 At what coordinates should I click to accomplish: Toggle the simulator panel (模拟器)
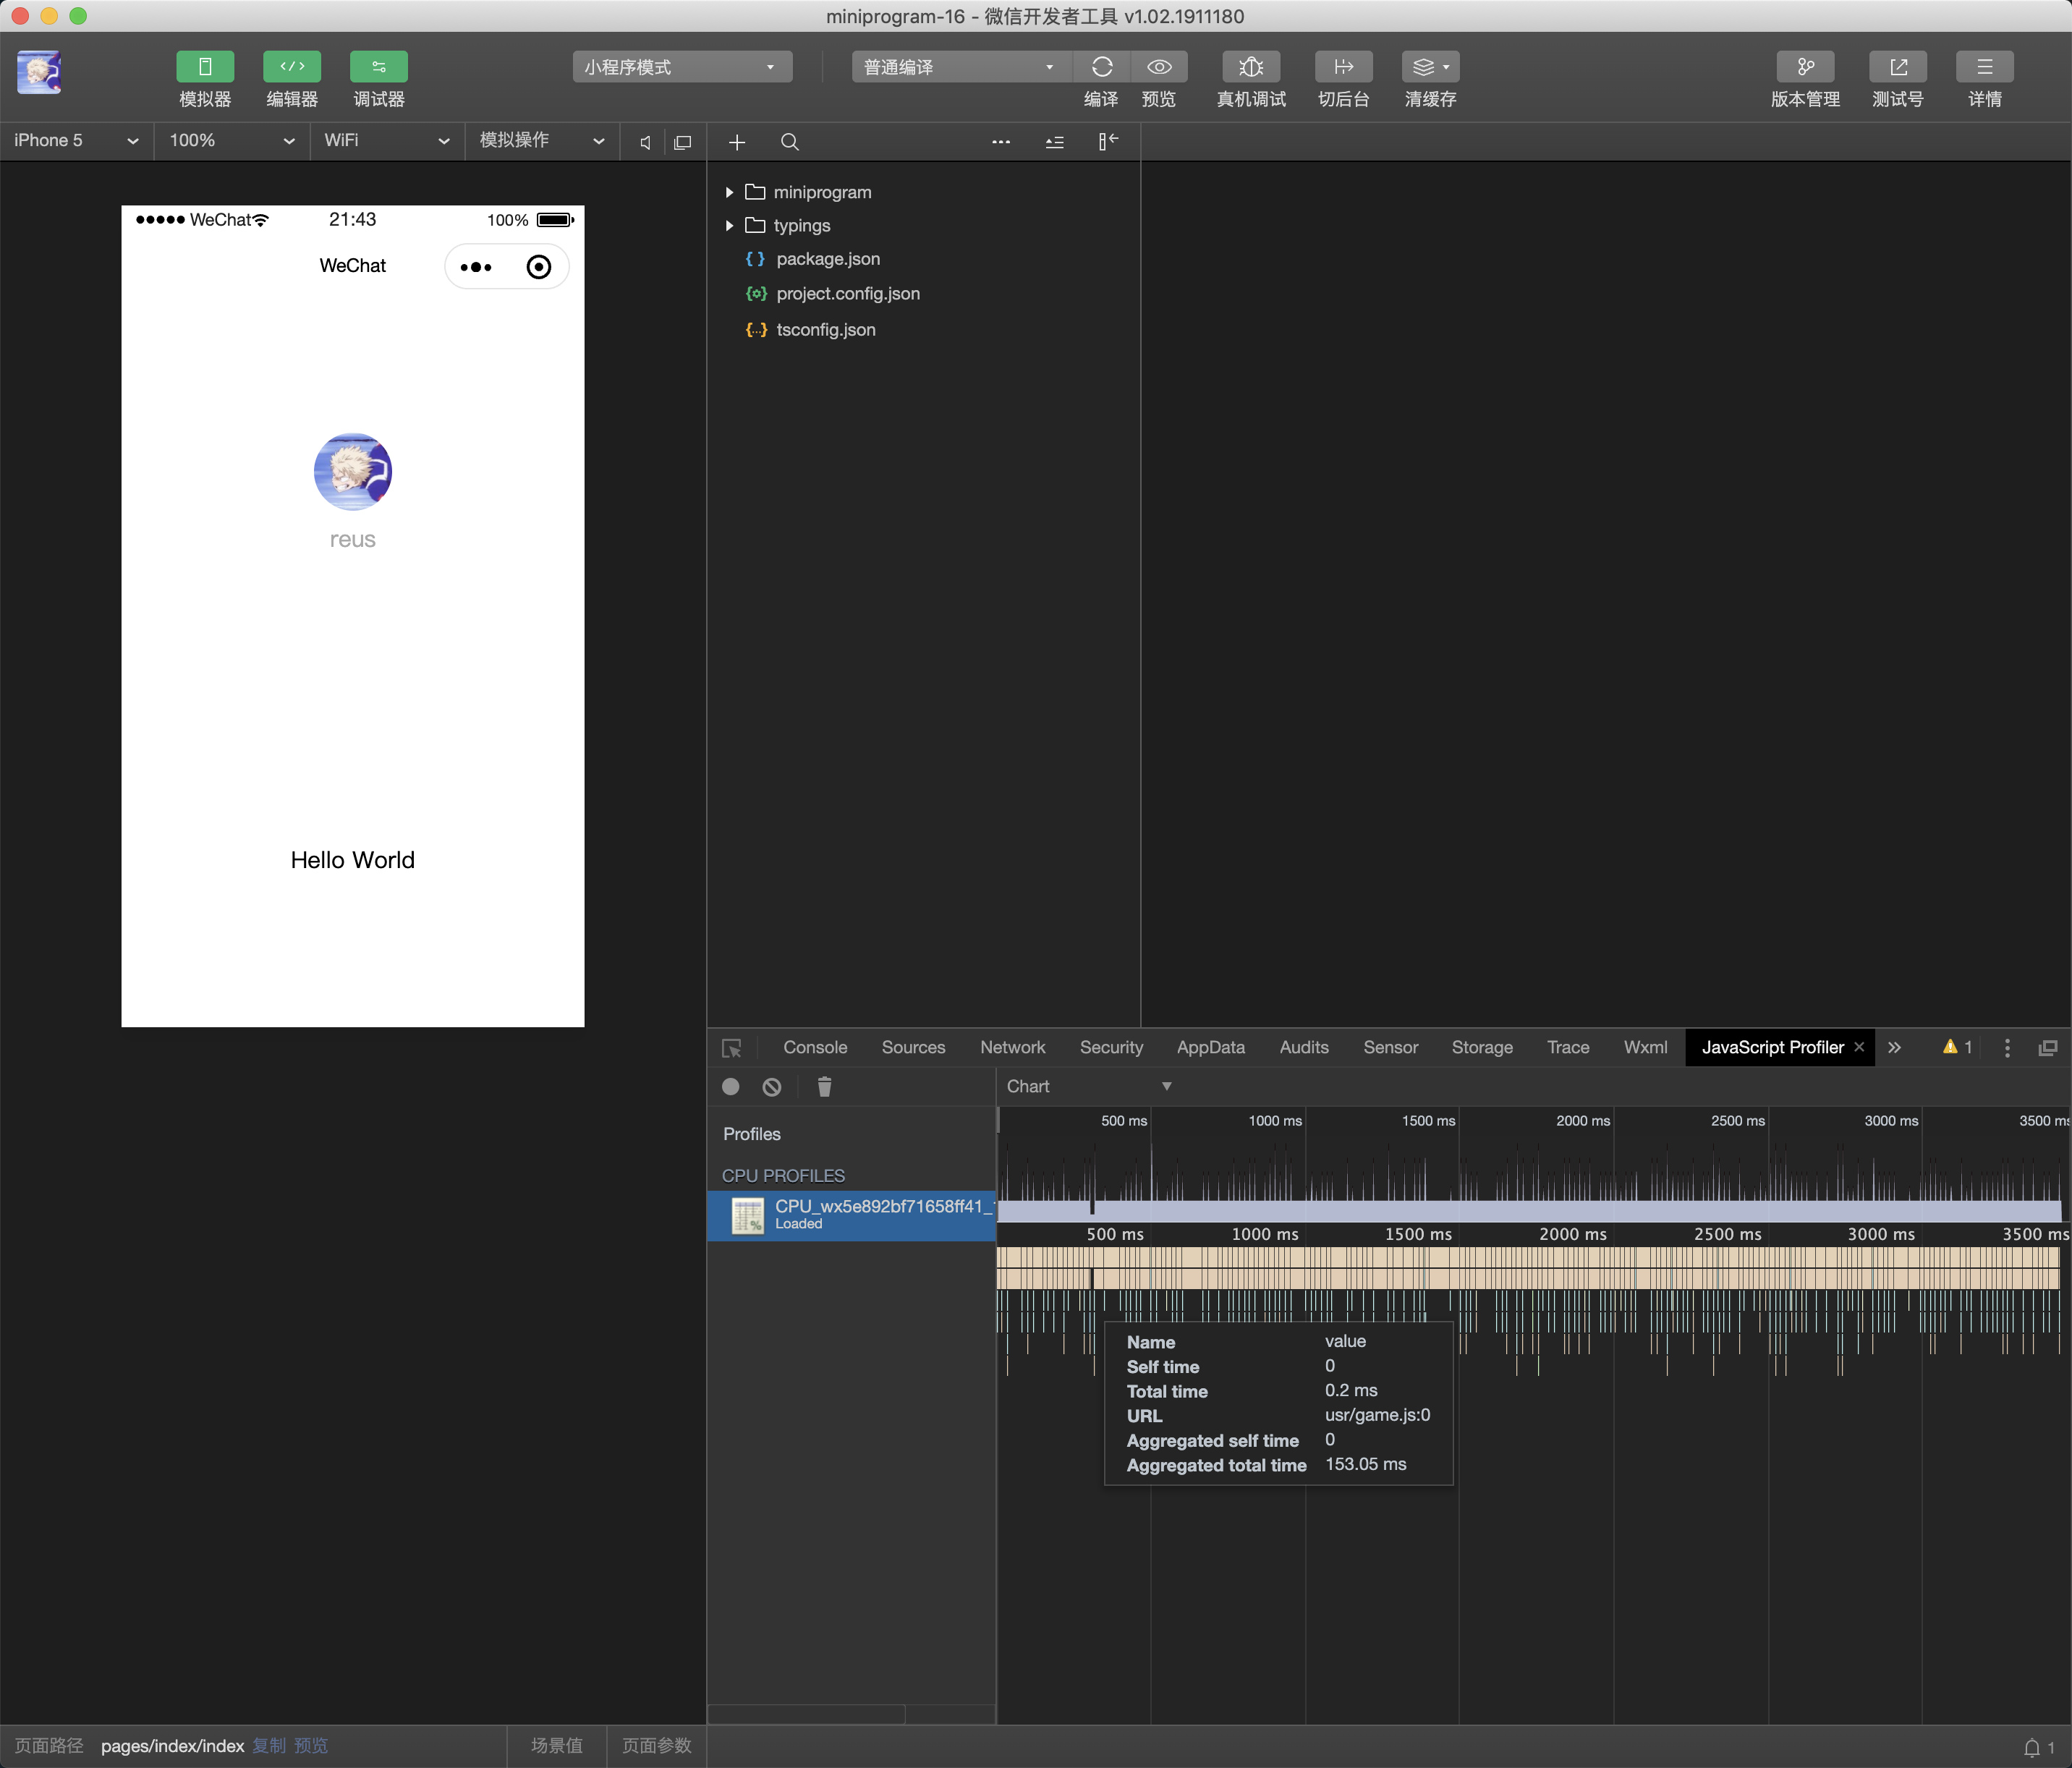pos(205,67)
